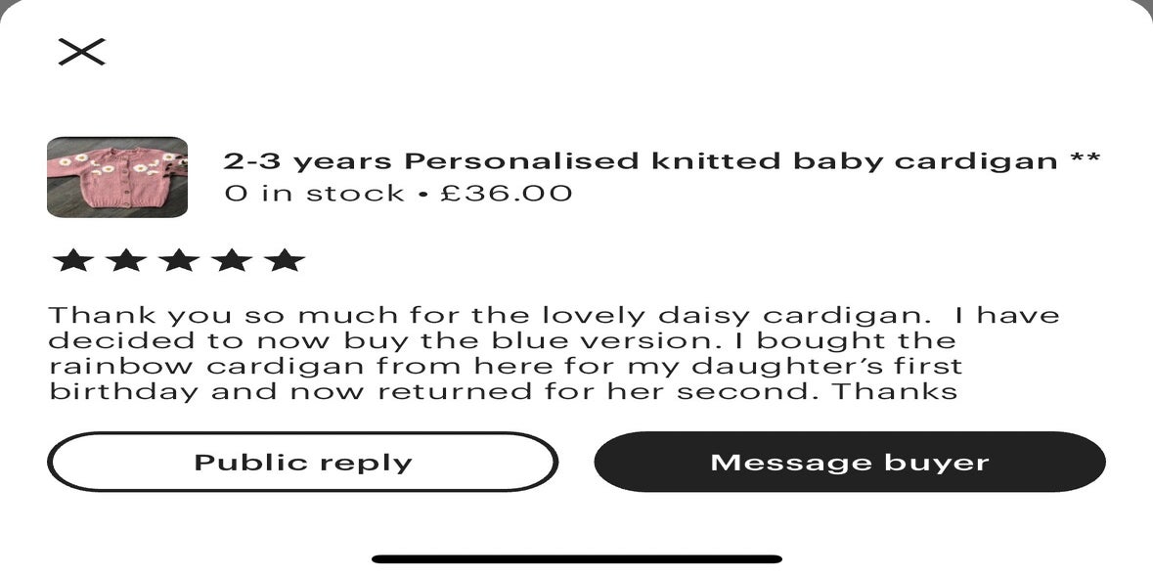Click the first rating star

[73, 260]
